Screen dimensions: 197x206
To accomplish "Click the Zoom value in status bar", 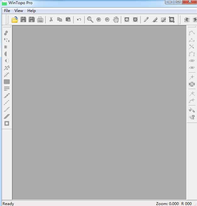I will 167,203.
